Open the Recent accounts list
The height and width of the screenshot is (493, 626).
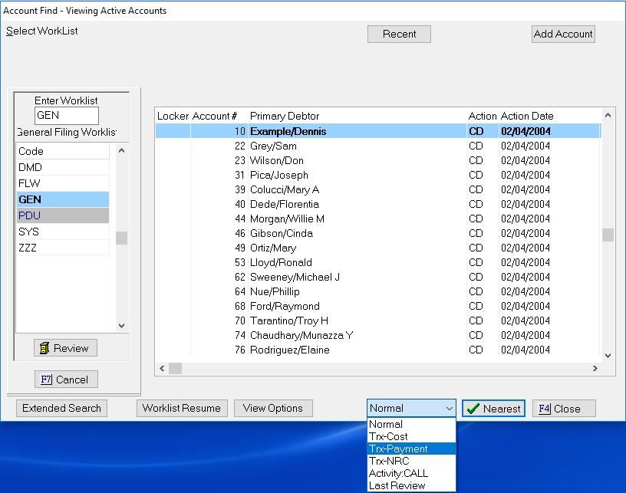click(x=399, y=34)
